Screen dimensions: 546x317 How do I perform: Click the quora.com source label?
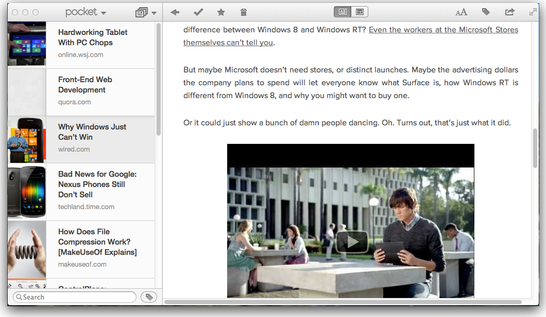[x=75, y=102]
